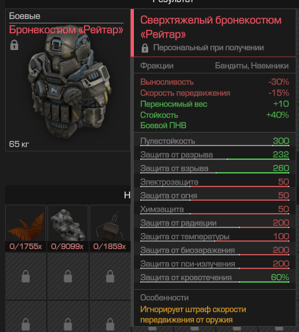Screen dimensions: 299x332
Task: Click the device ingredient 0/1859x
Action: 110,228
